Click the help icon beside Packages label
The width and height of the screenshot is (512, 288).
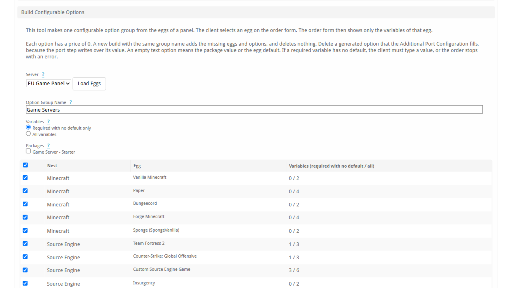tap(48, 146)
